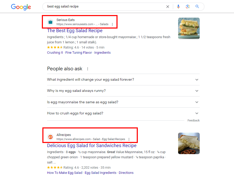Expand "What ingredient will change your egg salad" question

click(x=197, y=80)
